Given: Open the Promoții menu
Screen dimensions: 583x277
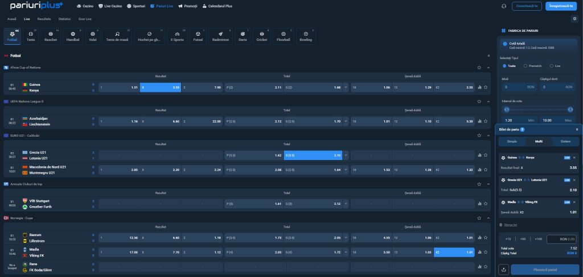Looking at the screenshot, I should click(188, 6).
